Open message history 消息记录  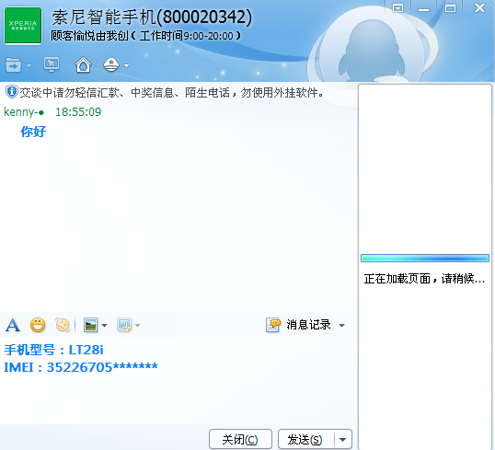tap(298, 325)
